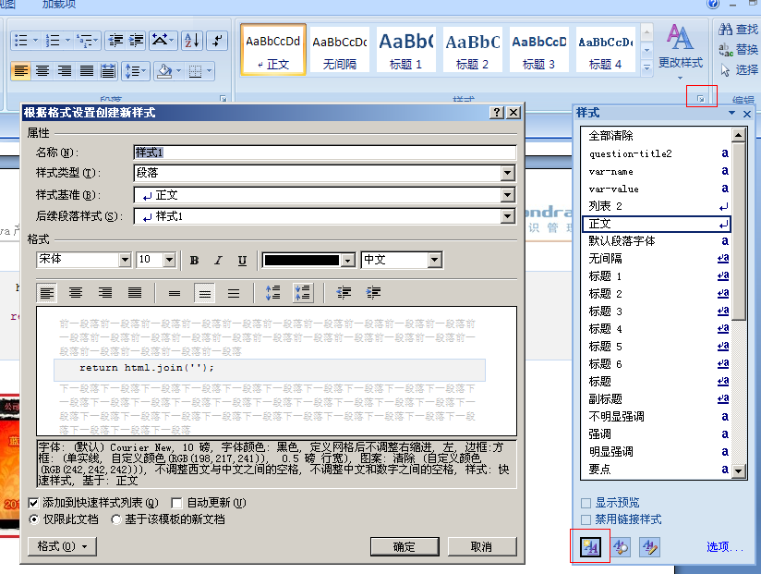Click ribbon align right icon
This screenshot has height=574, width=761.
point(65,71)
